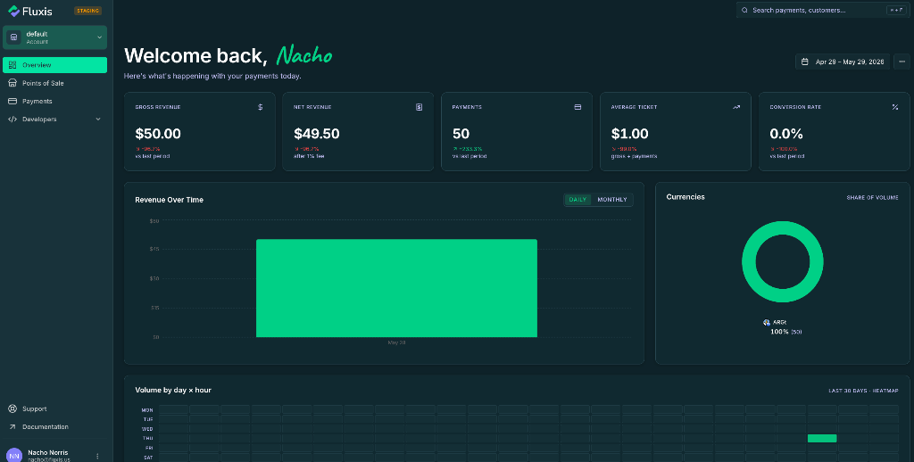The width and height of the screenshot is (914, 462).
Task: Click the MON row label in heatmap
Action: coord(147,410)
